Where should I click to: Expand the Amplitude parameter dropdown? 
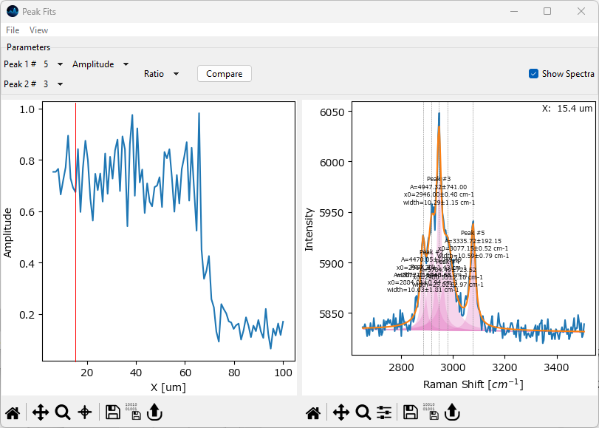point(100,64)
